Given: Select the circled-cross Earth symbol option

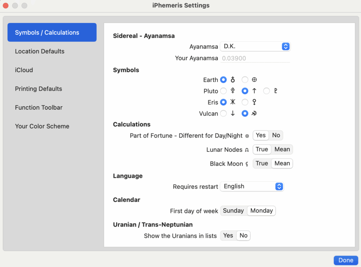Looking at the screenshot, I should coord(245,80).
